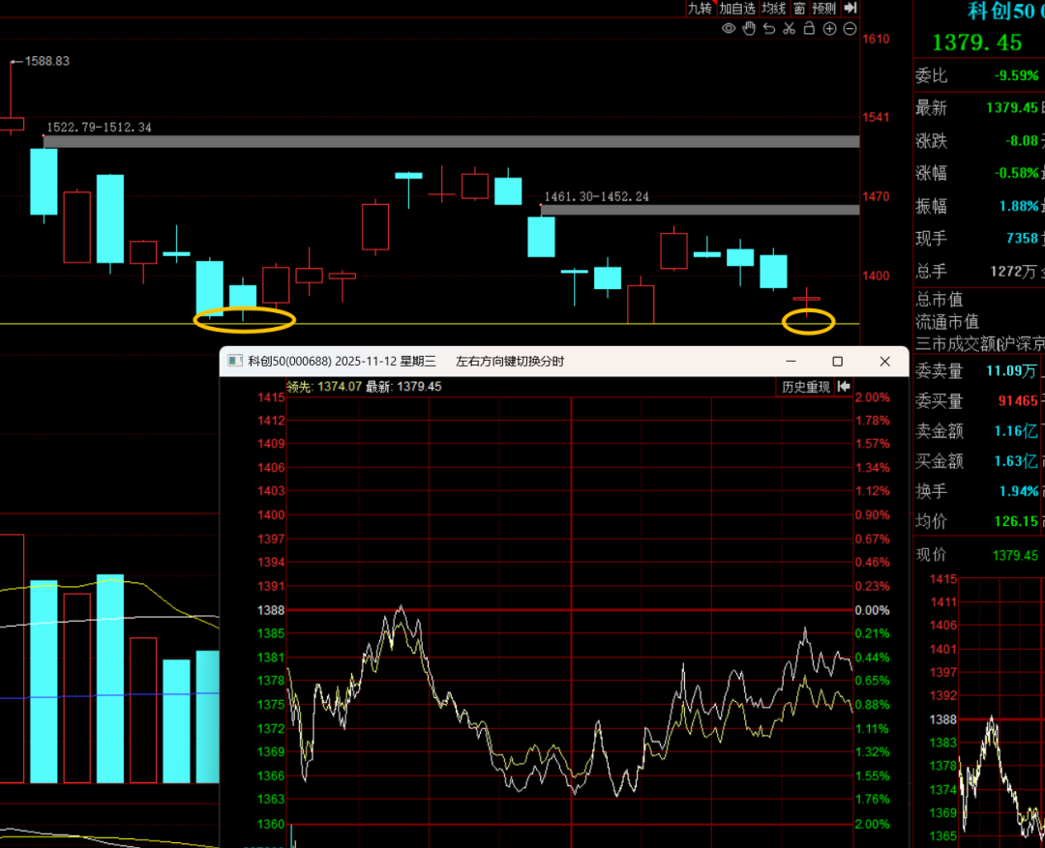Maximize the 科创50 intraday popup window
Image resolution: width=1045 pixels, height=848 pixels.
[x=838, y=362]
